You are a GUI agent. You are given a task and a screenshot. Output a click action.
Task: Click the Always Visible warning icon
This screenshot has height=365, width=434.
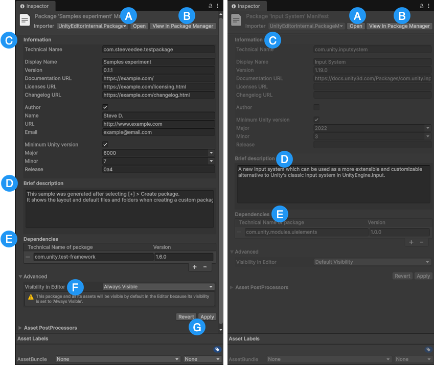click(31, 297)
